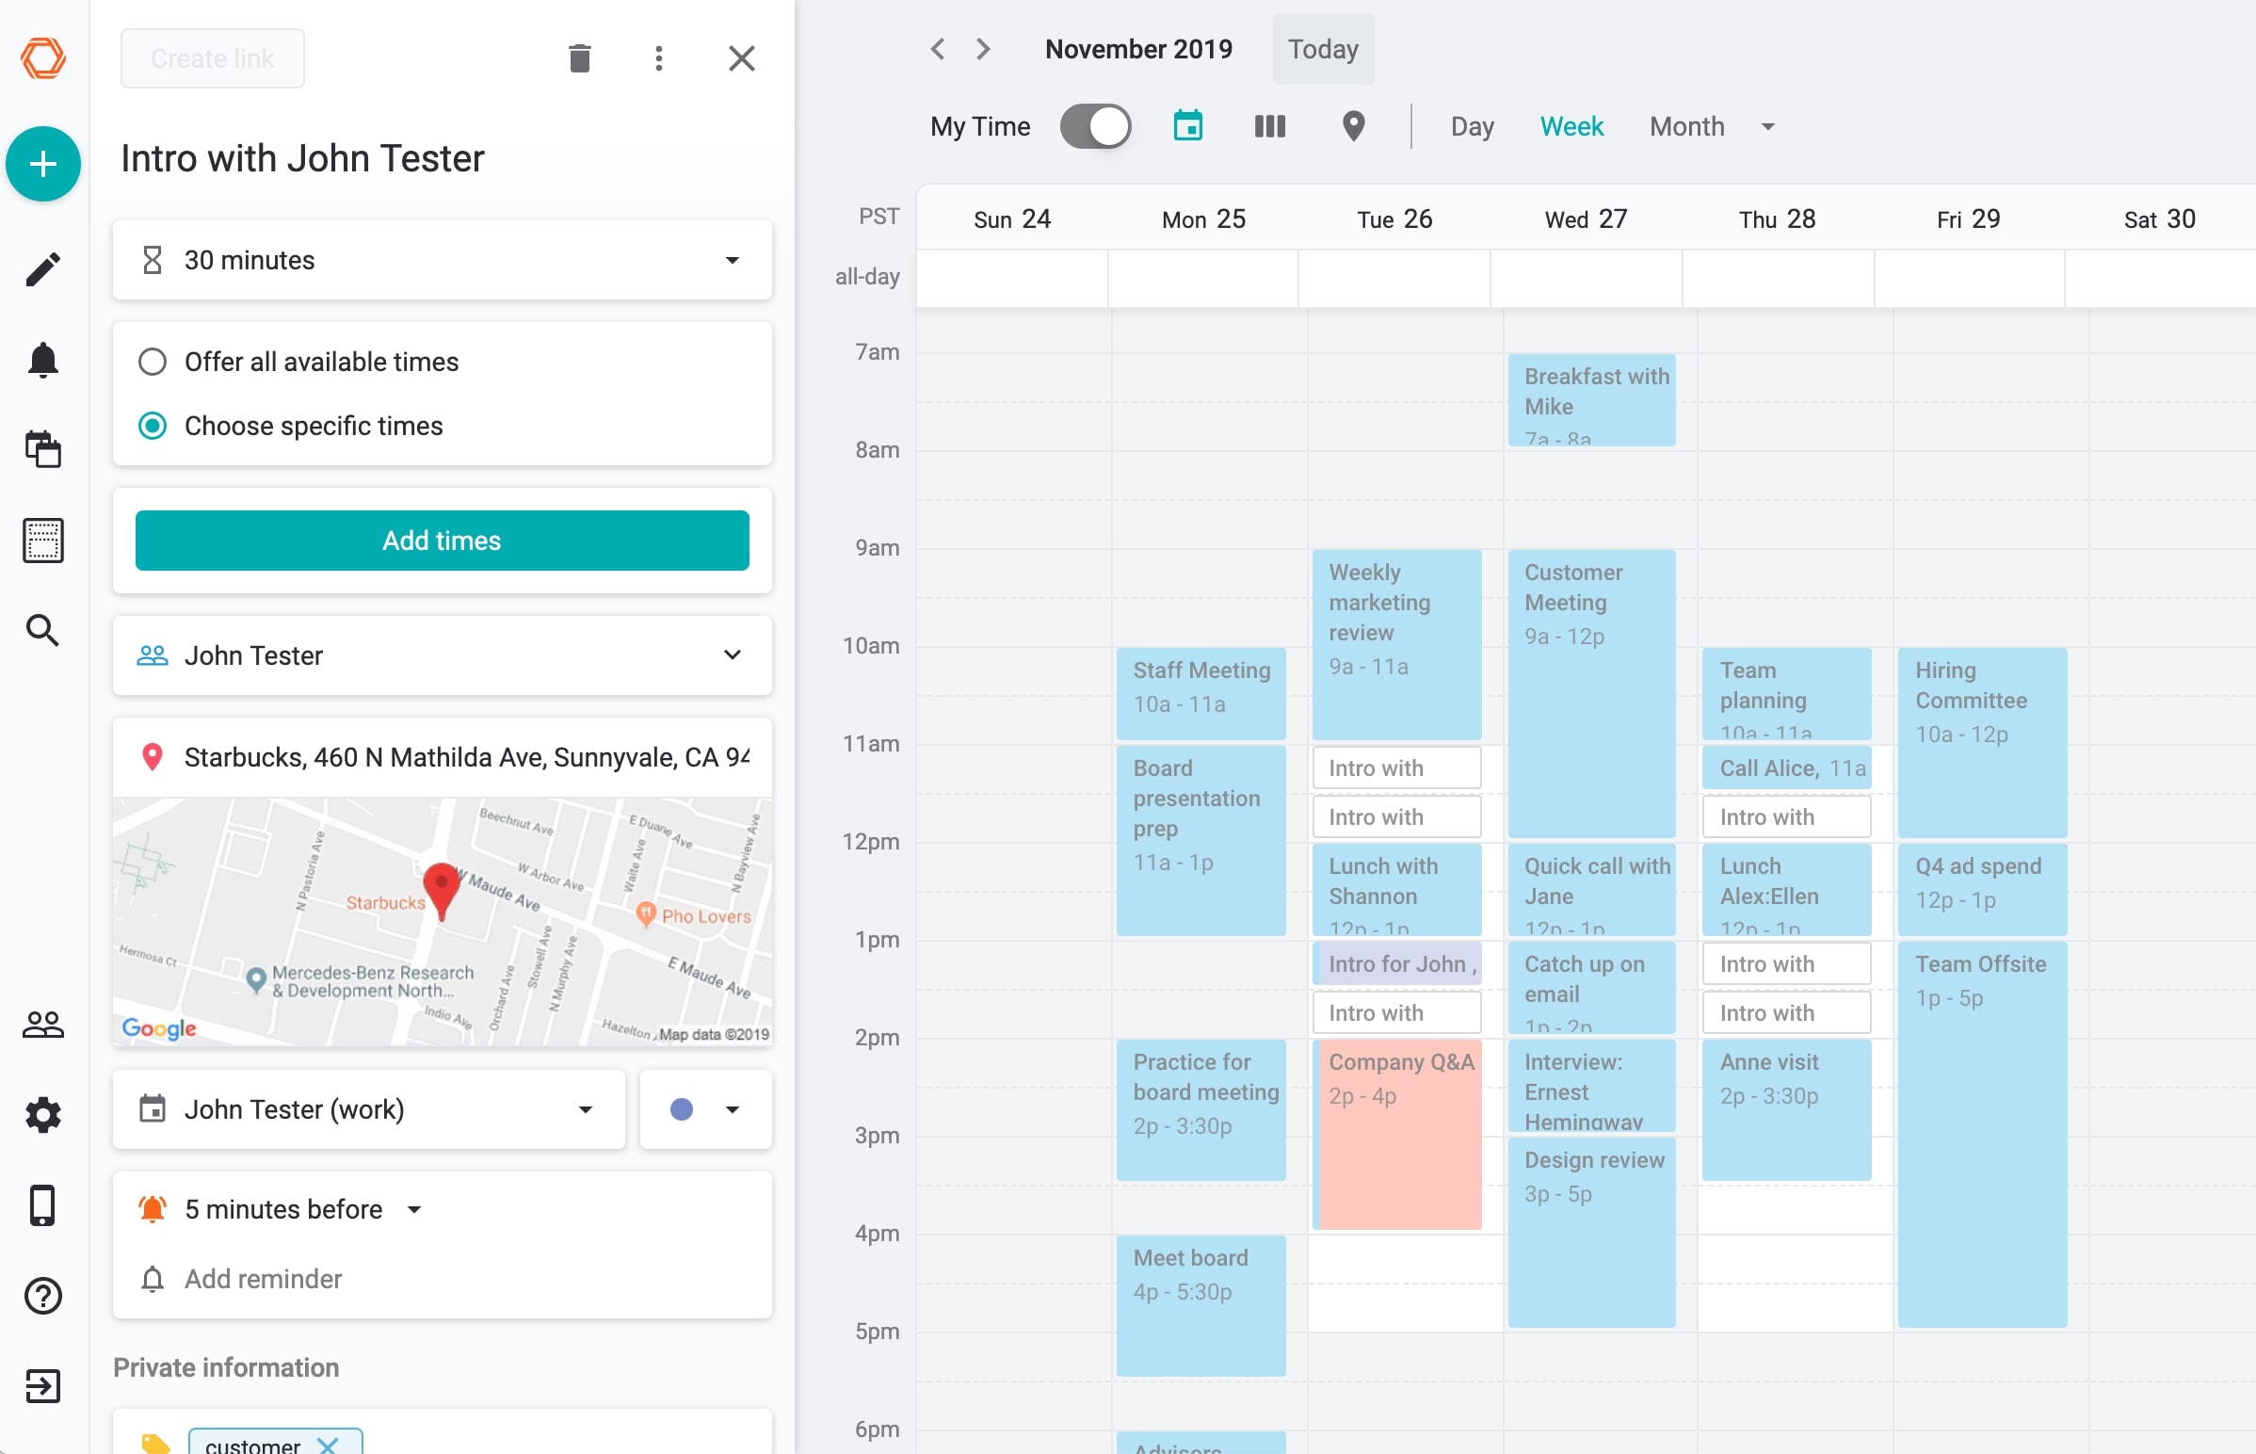Click the Add times button
The image size is (2256, 1454).
(444, 540)
